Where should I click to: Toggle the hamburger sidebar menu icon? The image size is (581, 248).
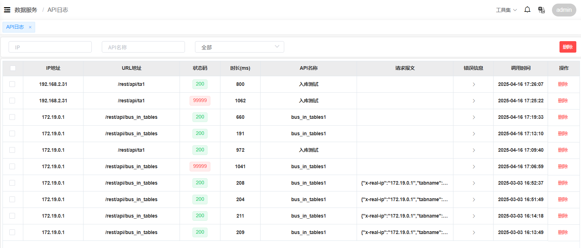click(7, 10)
